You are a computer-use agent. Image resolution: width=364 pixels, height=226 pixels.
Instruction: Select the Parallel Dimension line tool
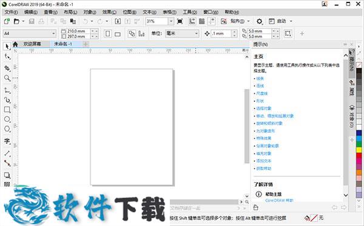[7, 153]
